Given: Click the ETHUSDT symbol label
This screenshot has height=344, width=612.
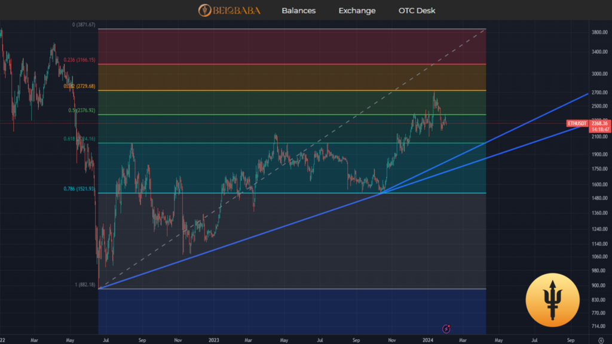Looking at the screenshot, I should pos(577,124).
